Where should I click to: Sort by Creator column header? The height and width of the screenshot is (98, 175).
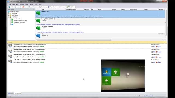(123, 9)
